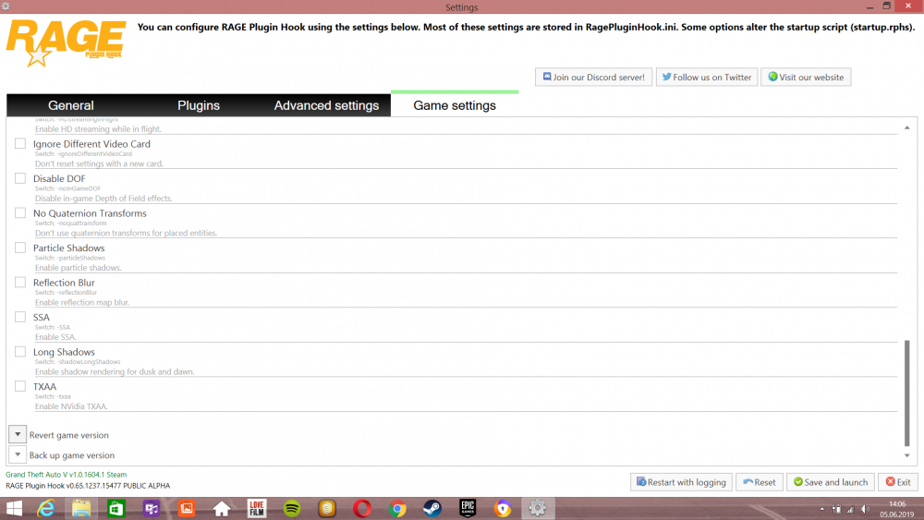Image resolution: width=924 pixels, height=520 pixels.
Task: Click the settings list vertical scrollbar thumb
Action: (x=907, y=393)
